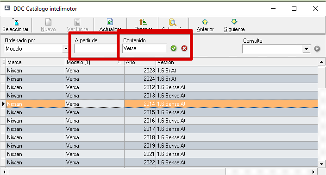326x175 pixels.
Task: Click the Versión column header
Action: [x=237, y=62]
